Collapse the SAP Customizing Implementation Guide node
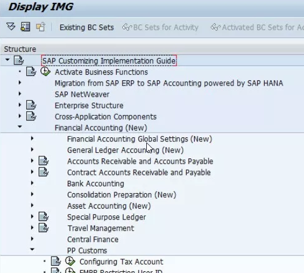The image size is (304, 273). [x=7, y=60]
